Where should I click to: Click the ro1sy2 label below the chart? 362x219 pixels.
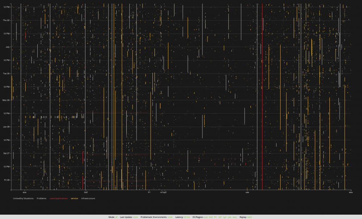click(x=163, y=192)
